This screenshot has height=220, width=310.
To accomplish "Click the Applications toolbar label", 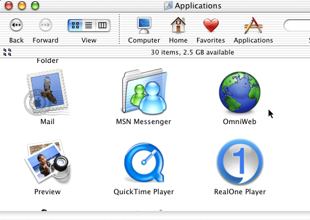I will pyautogui.click(x=254, y=40).
